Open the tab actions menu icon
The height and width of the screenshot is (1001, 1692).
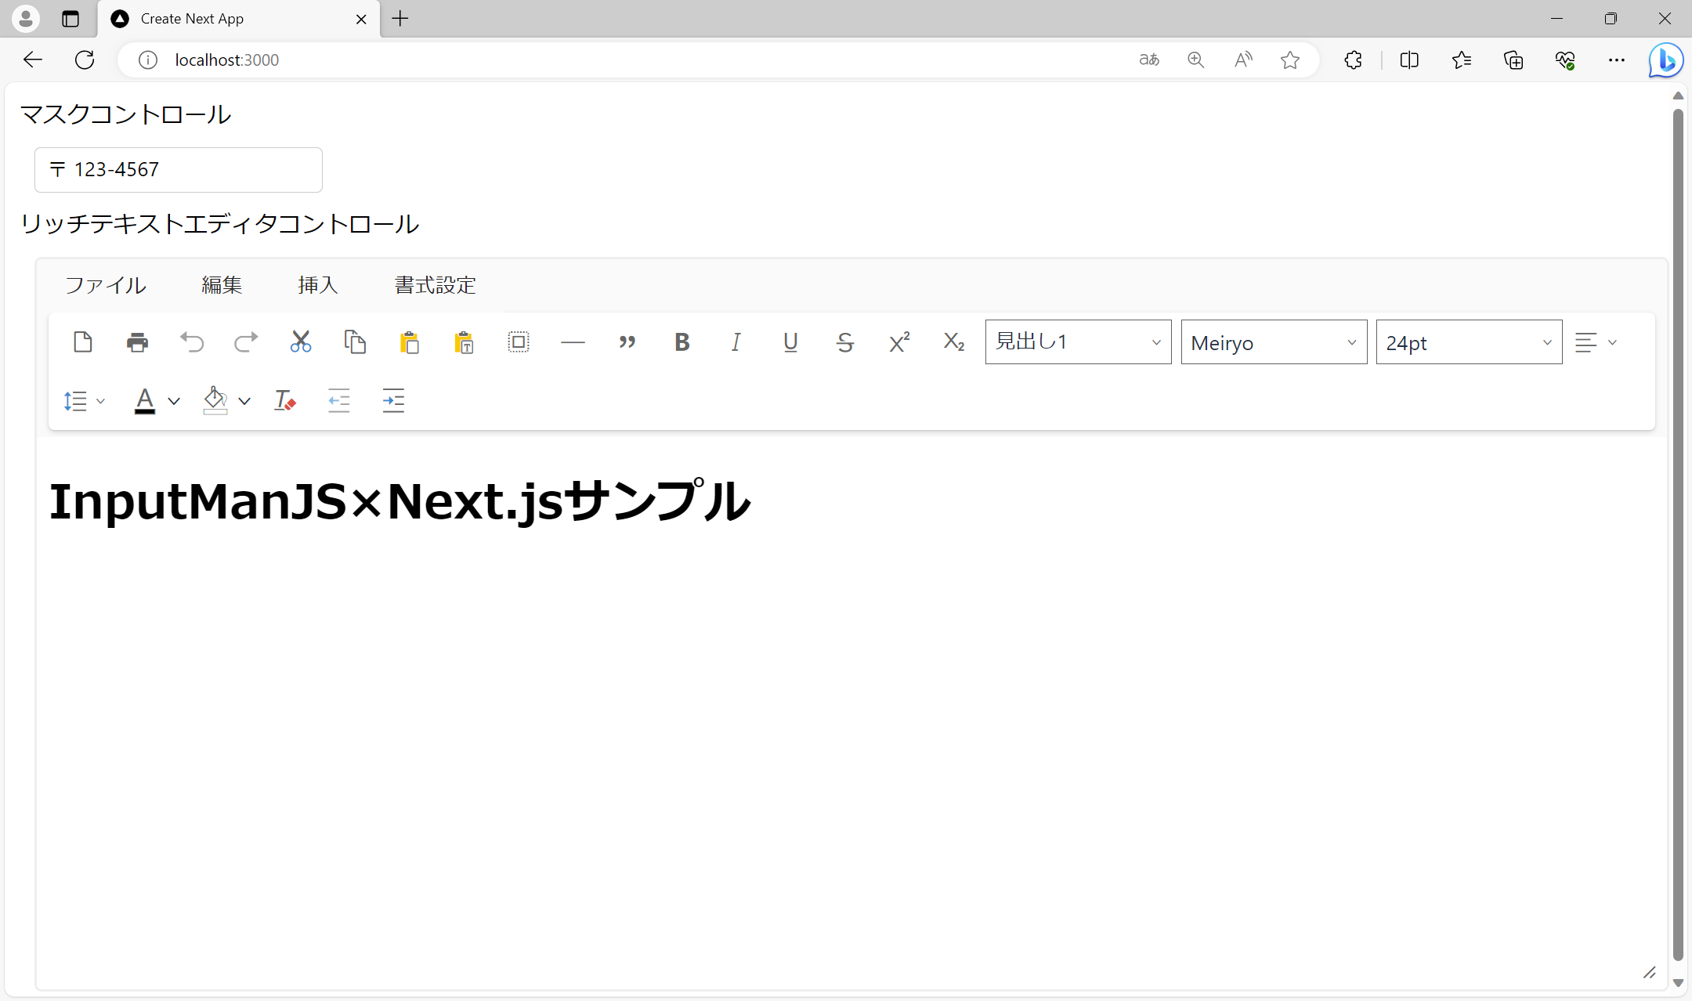(x=70, y=19)
